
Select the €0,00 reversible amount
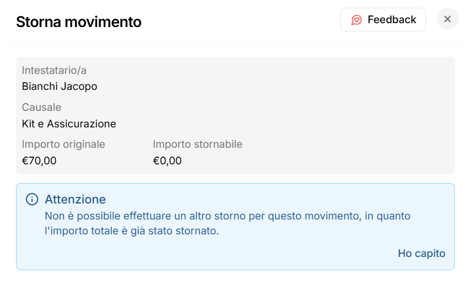point(167,161)
